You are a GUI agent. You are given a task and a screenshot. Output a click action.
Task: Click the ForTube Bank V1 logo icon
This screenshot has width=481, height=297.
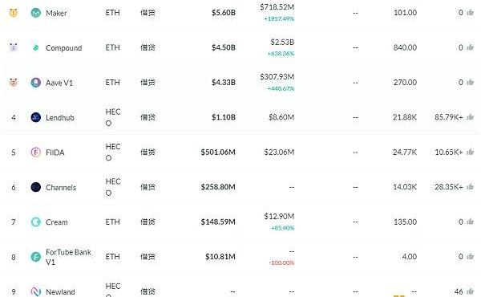click(36, 257)
